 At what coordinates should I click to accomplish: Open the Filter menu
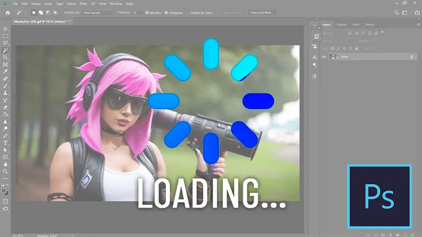[83, 4]
